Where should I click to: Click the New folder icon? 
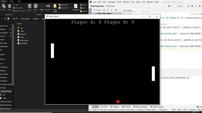tap(55, 6)
